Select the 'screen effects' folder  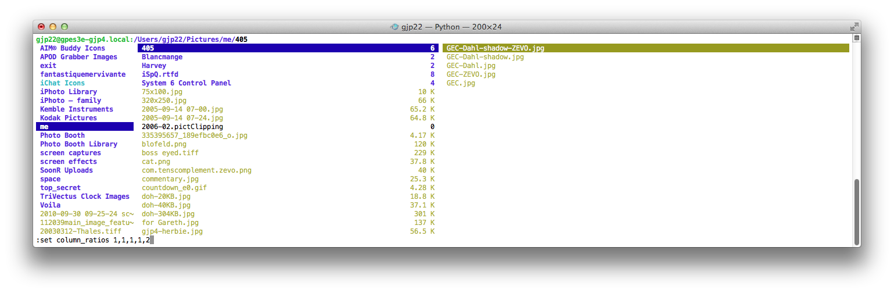(69, 162)
